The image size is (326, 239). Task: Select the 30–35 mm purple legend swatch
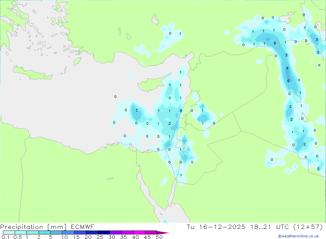(x=116, y=232)
